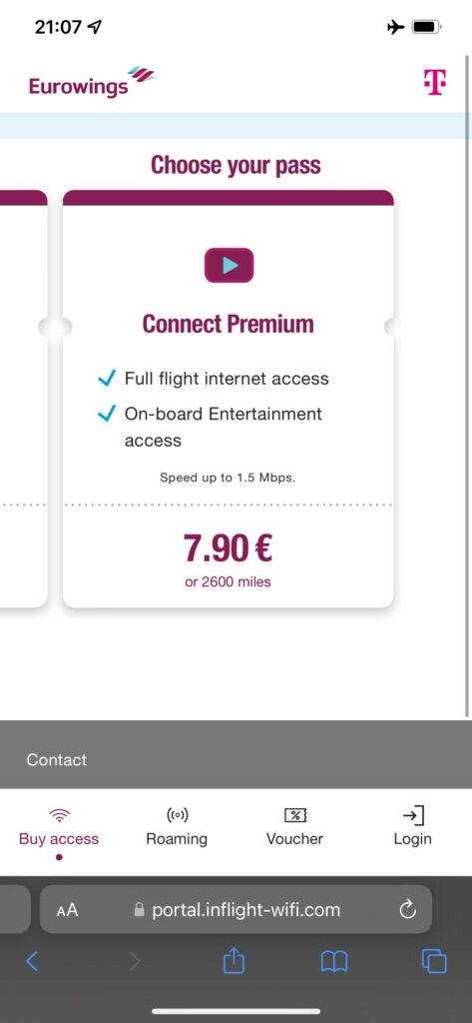The width and height of the screenshot is (472, 1023).
Task: Tap the Telekom T logo
Action: (435, 82)
